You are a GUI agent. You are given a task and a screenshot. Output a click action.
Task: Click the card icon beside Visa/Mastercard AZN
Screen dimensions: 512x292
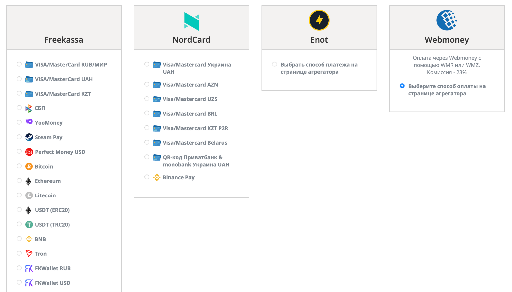(x=157, y=85)
